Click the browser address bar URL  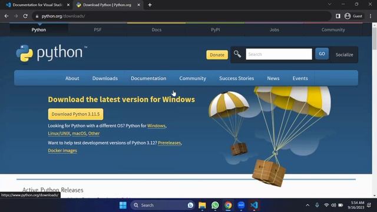coord(63,16)
